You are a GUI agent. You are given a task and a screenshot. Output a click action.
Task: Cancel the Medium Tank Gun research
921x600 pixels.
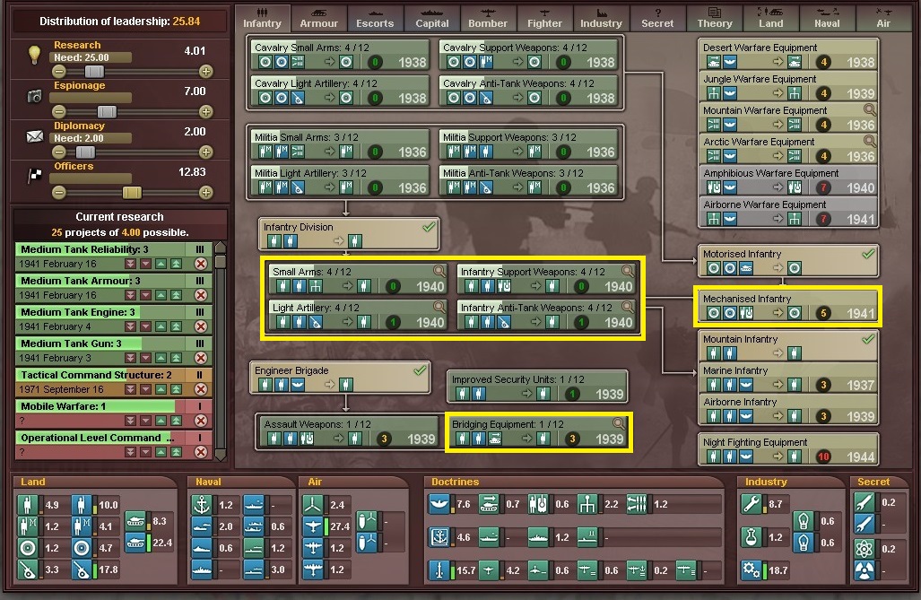201,358
